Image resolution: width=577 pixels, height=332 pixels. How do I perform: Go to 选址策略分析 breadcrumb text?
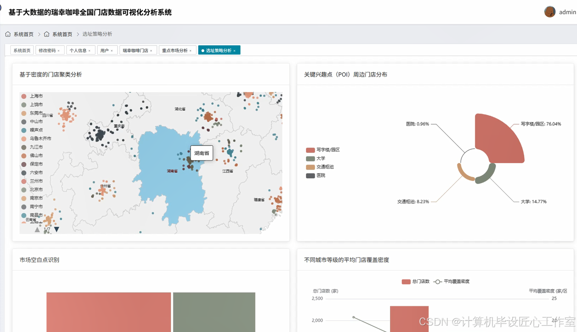97,34
